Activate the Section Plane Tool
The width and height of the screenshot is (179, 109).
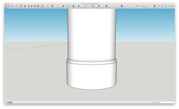(86, 6)
